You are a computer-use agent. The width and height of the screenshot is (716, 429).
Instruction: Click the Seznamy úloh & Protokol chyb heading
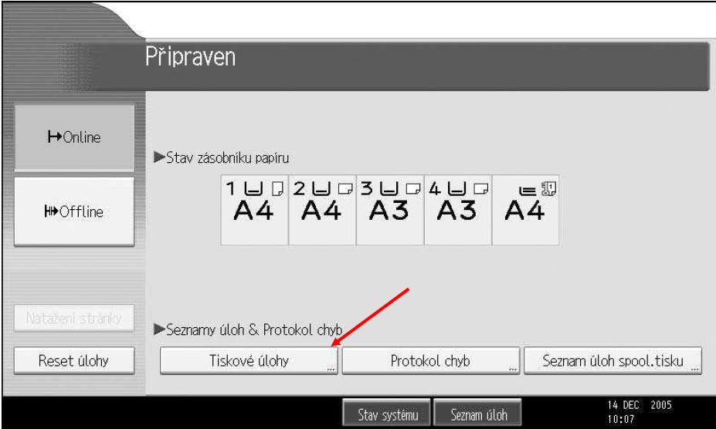pyautogui.click(x=248, y=329)
